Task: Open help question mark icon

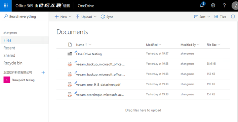Action: click(x=224, y=6)
